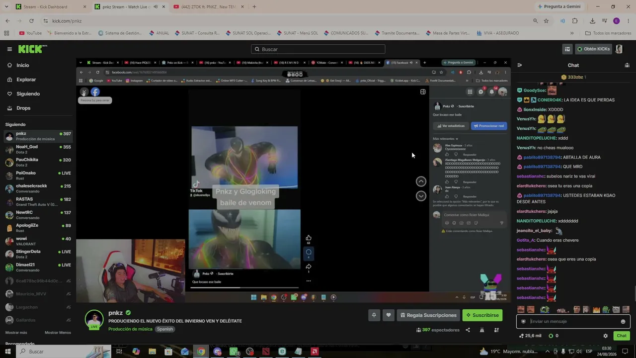Open chat settings gear icon
This screenshot has width=636, height=358.
pyautogui.click(x=605, y=336)
